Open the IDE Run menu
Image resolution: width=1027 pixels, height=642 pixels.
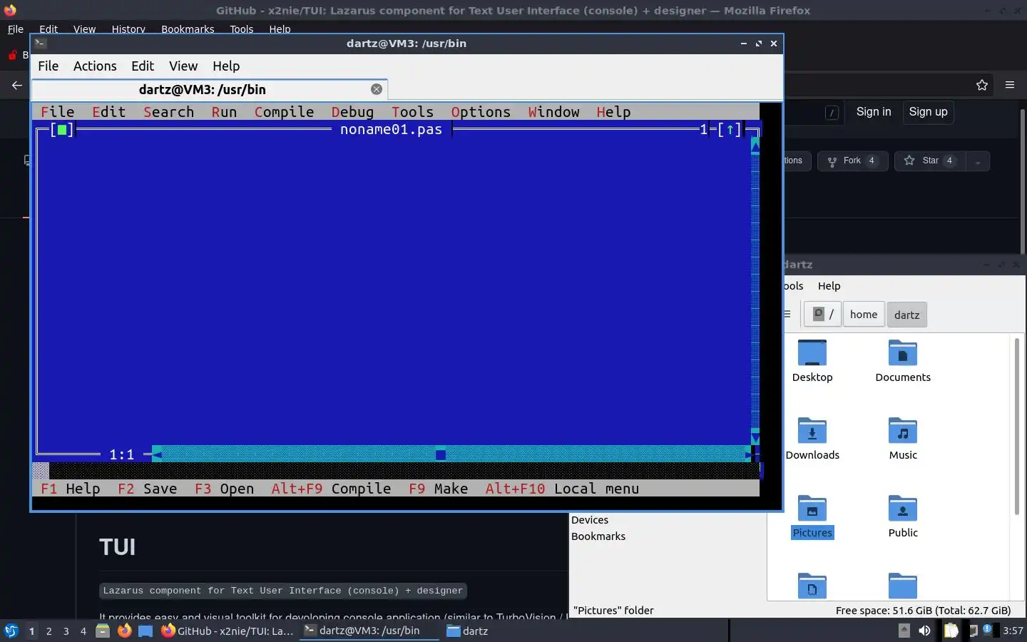point(224,112)
